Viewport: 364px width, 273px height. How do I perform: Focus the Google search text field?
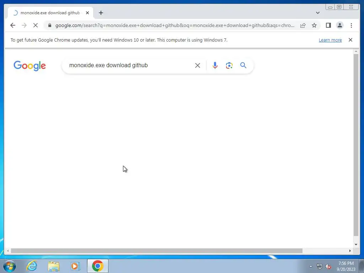click(130, 65)
